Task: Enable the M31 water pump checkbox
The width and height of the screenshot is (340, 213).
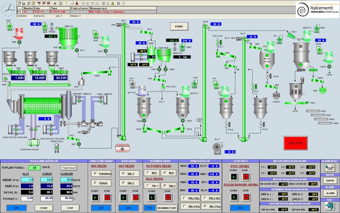Action: (x=147, y=173)
